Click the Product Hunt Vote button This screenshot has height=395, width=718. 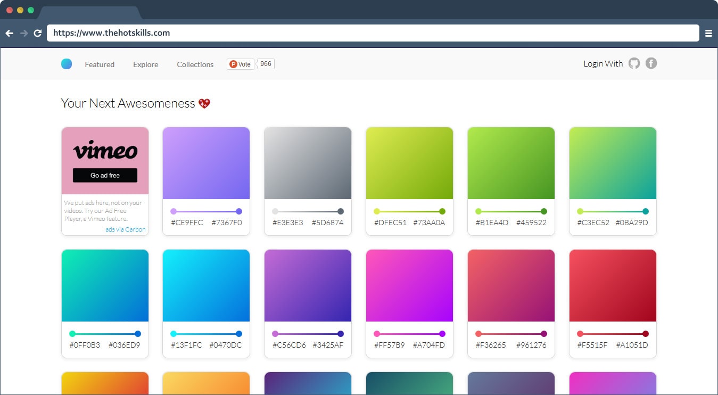240,64
